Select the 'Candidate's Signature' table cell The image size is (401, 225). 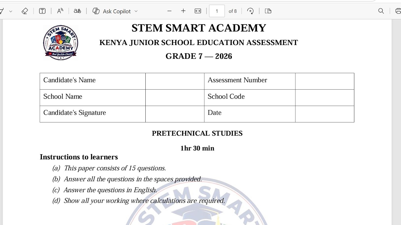(93, 114)
